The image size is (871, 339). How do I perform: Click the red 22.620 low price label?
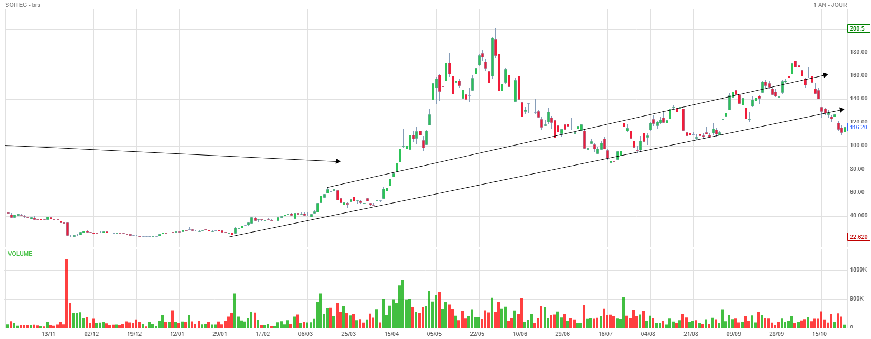(858, 237)
